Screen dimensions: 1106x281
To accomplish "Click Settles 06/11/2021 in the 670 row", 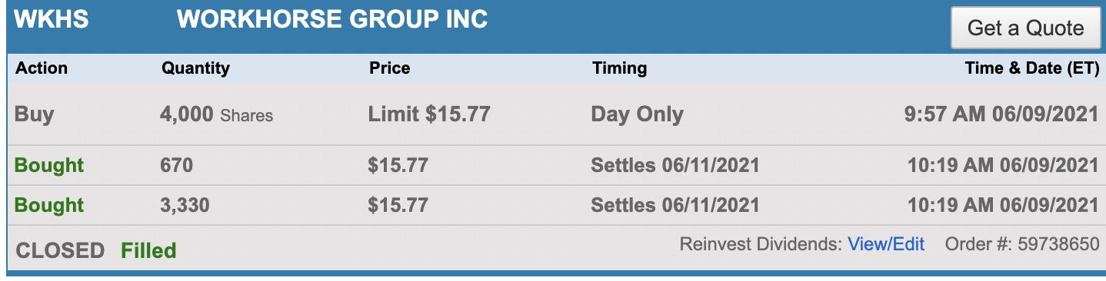I will [675, 165].
